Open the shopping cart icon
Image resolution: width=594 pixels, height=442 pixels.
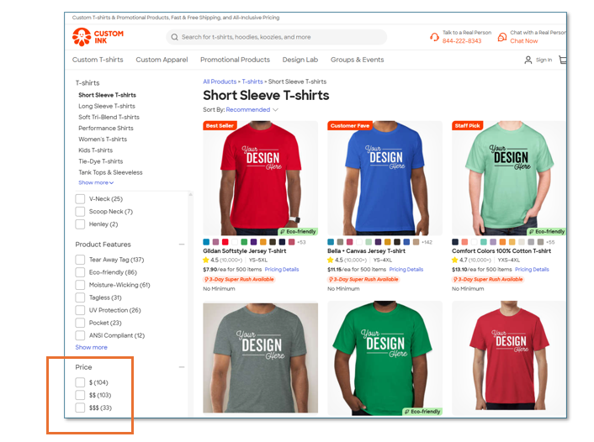[562, 60]
